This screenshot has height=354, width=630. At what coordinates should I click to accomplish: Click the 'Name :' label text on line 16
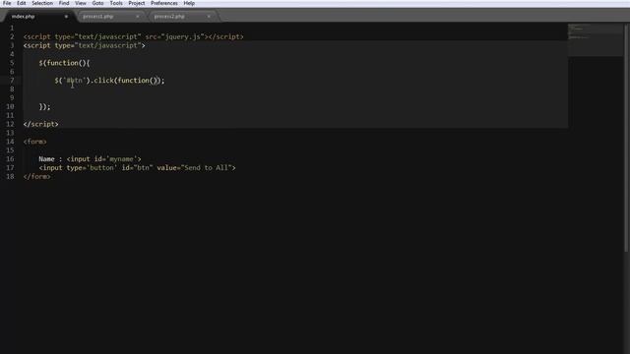(50, 159)
